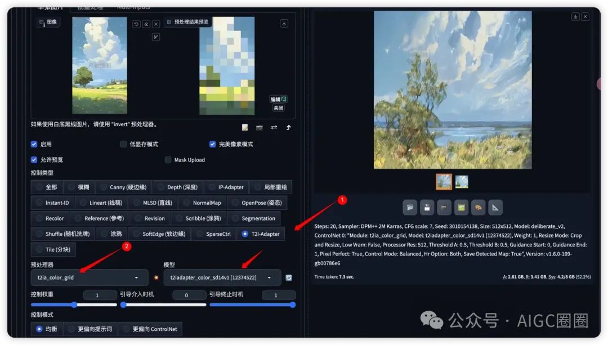
Task: Swap images using the double-arrow icon
Action: (274, 127)
